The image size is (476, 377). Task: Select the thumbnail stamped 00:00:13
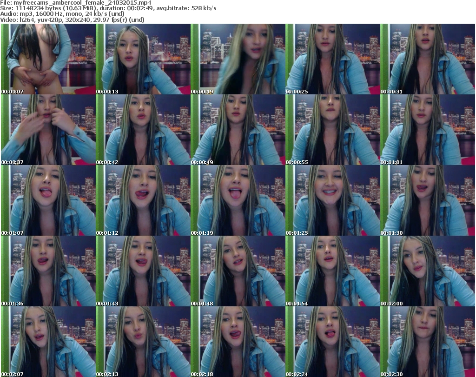143,59
